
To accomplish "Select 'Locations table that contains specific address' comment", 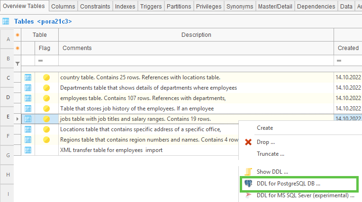I will [141, 129].
